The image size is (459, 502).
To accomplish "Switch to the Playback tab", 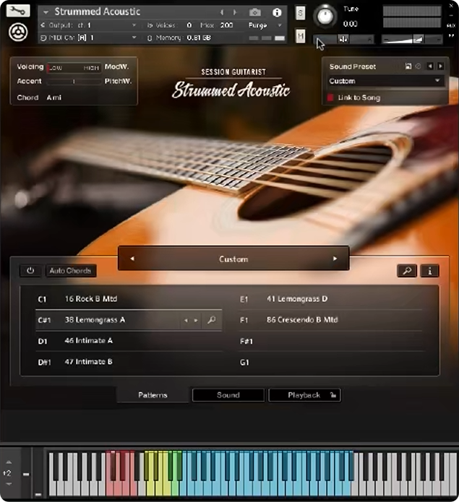I will pyautogui.click(x=304, y=395).
